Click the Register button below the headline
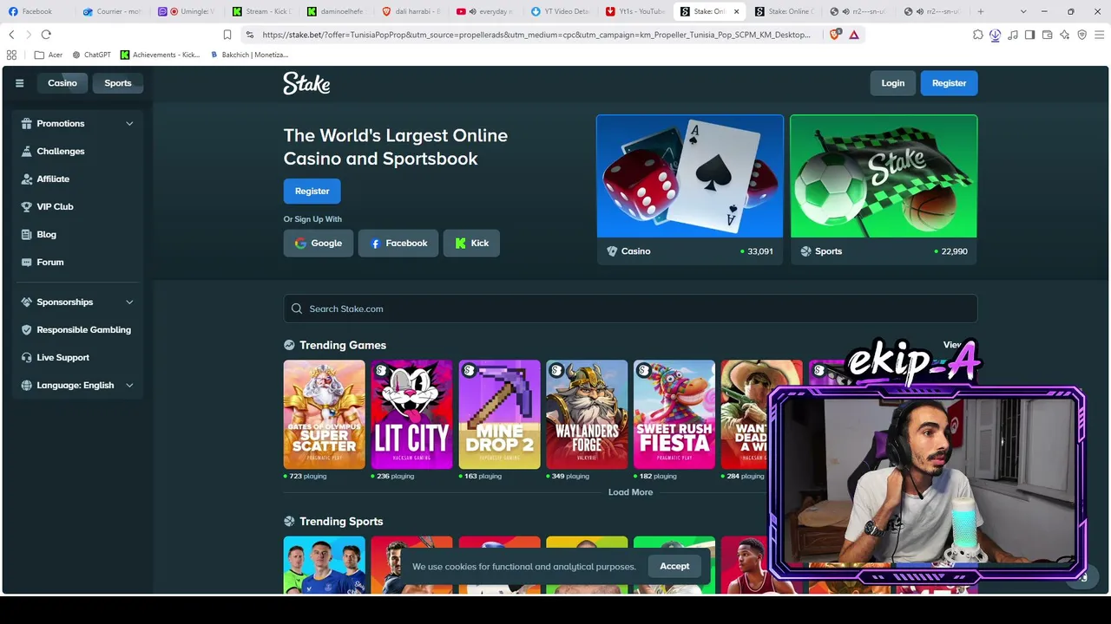The width and height of the screenshot is (1111, 624). [312, 191]
